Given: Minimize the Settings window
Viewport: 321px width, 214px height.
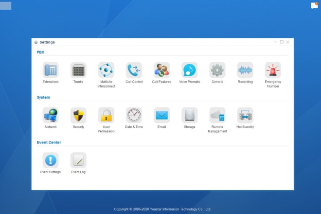Looking at the screenshot, I should point(275,42).
